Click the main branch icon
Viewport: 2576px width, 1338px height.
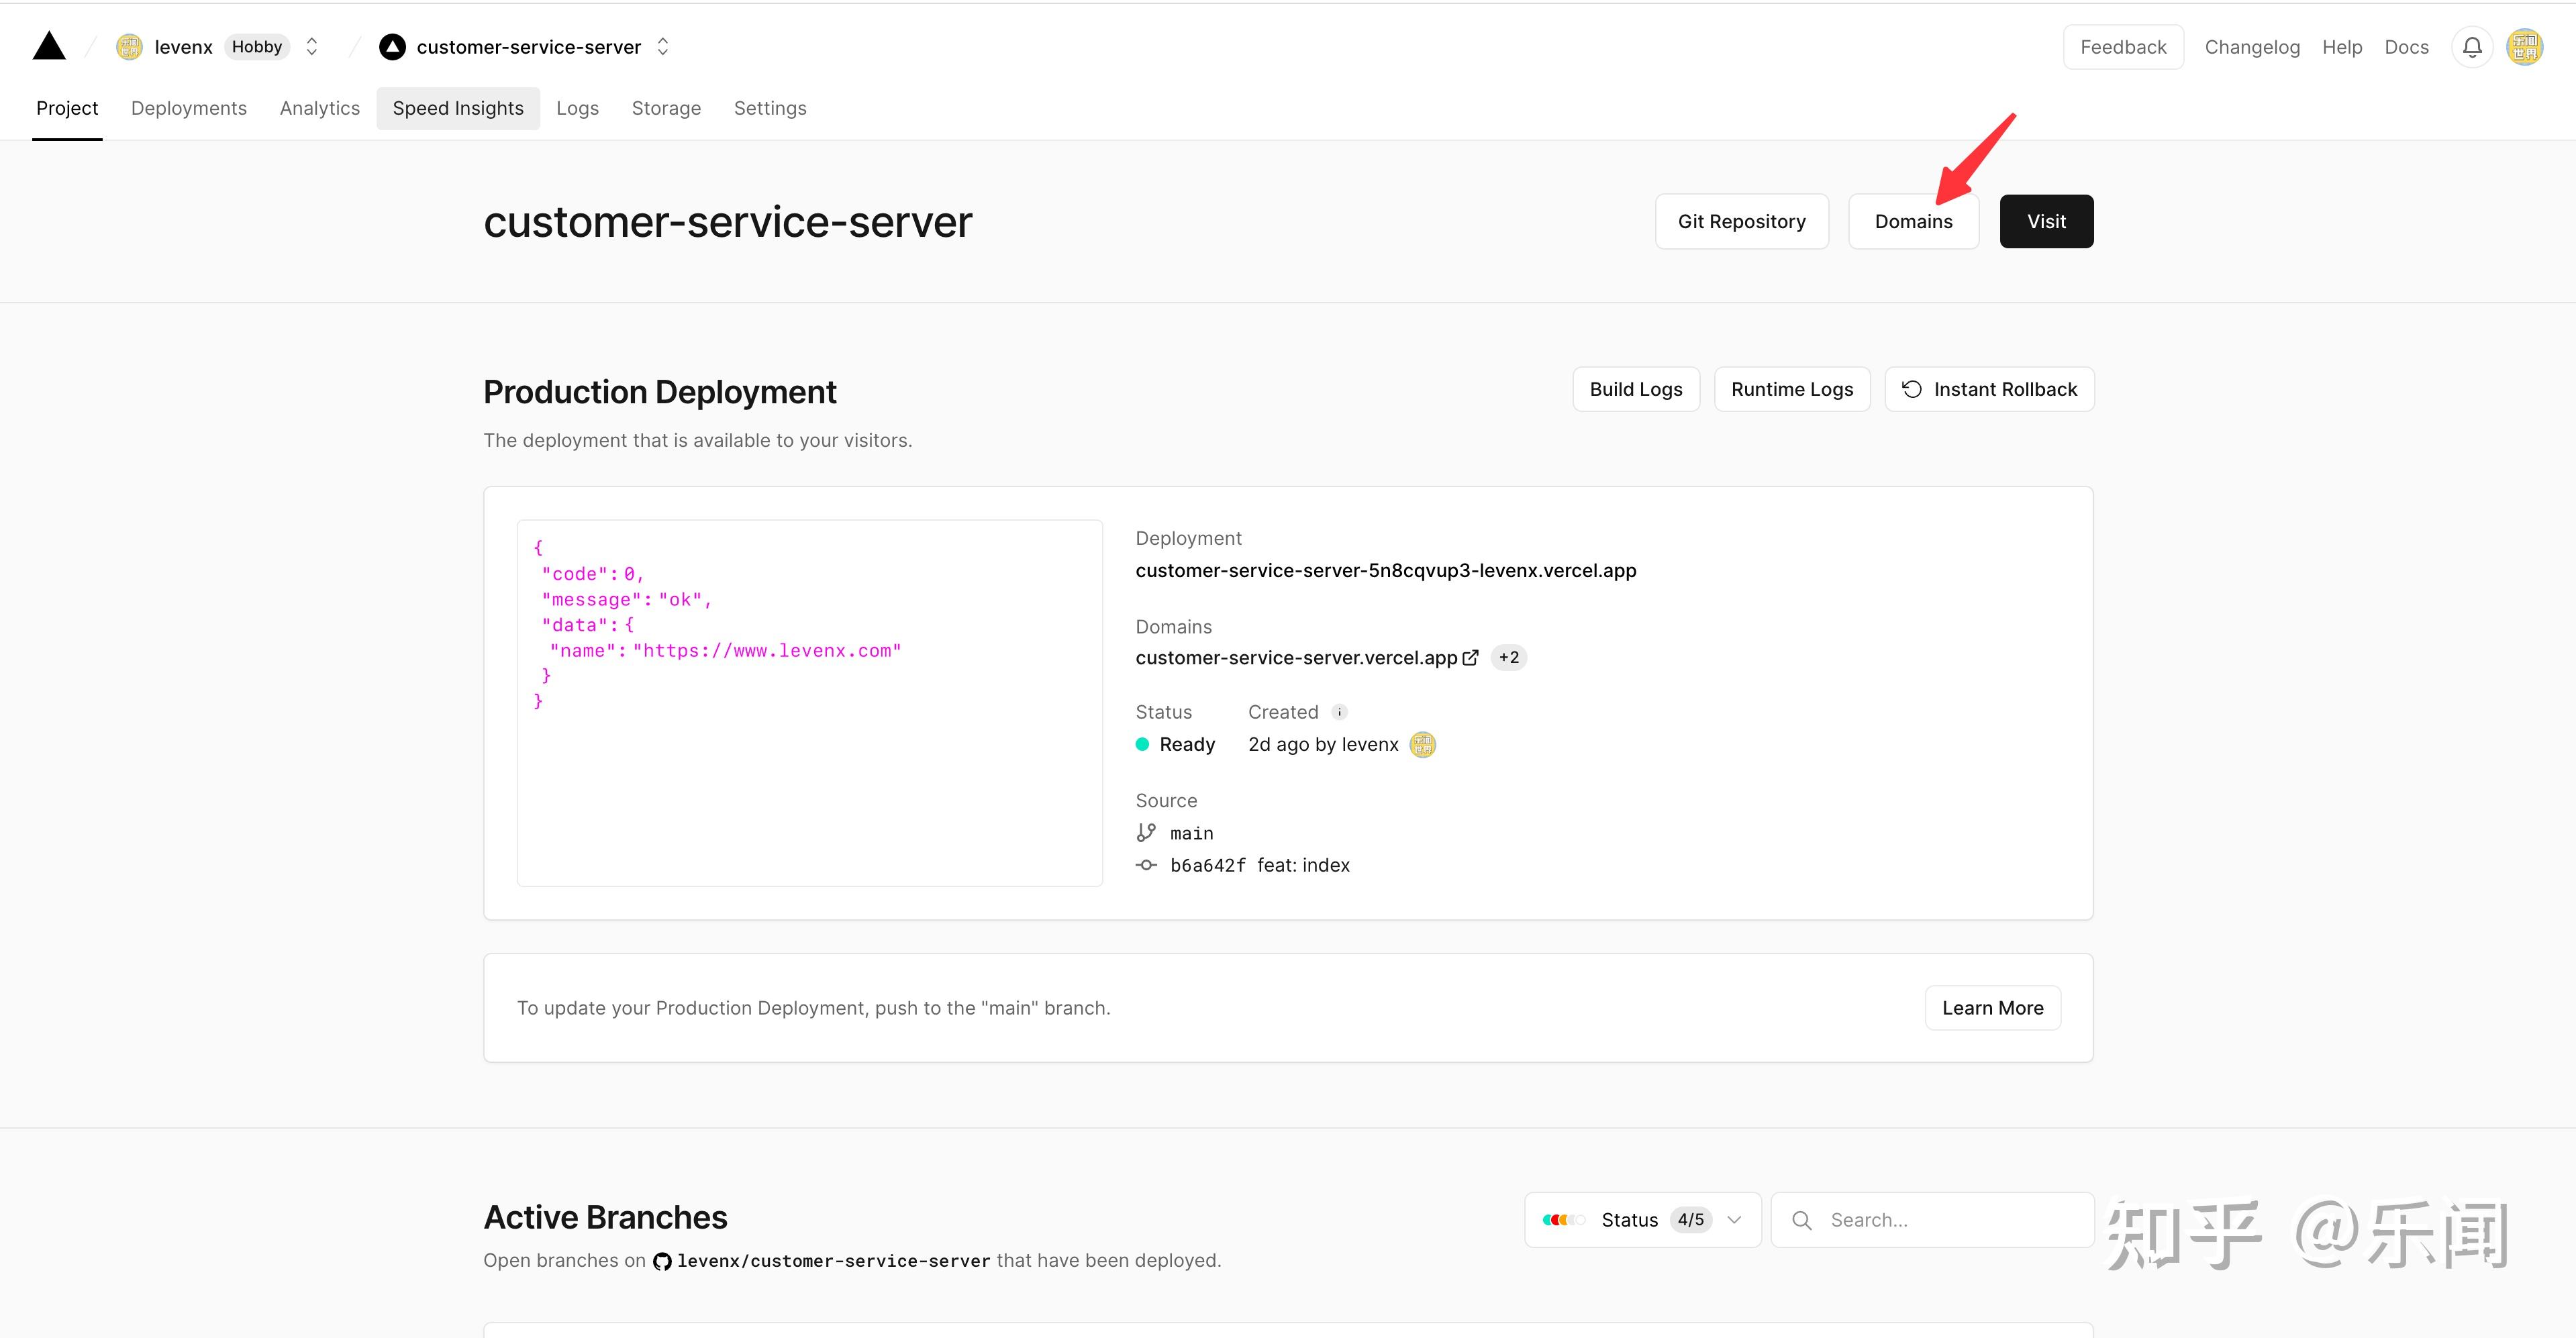tap(1146, 833)
